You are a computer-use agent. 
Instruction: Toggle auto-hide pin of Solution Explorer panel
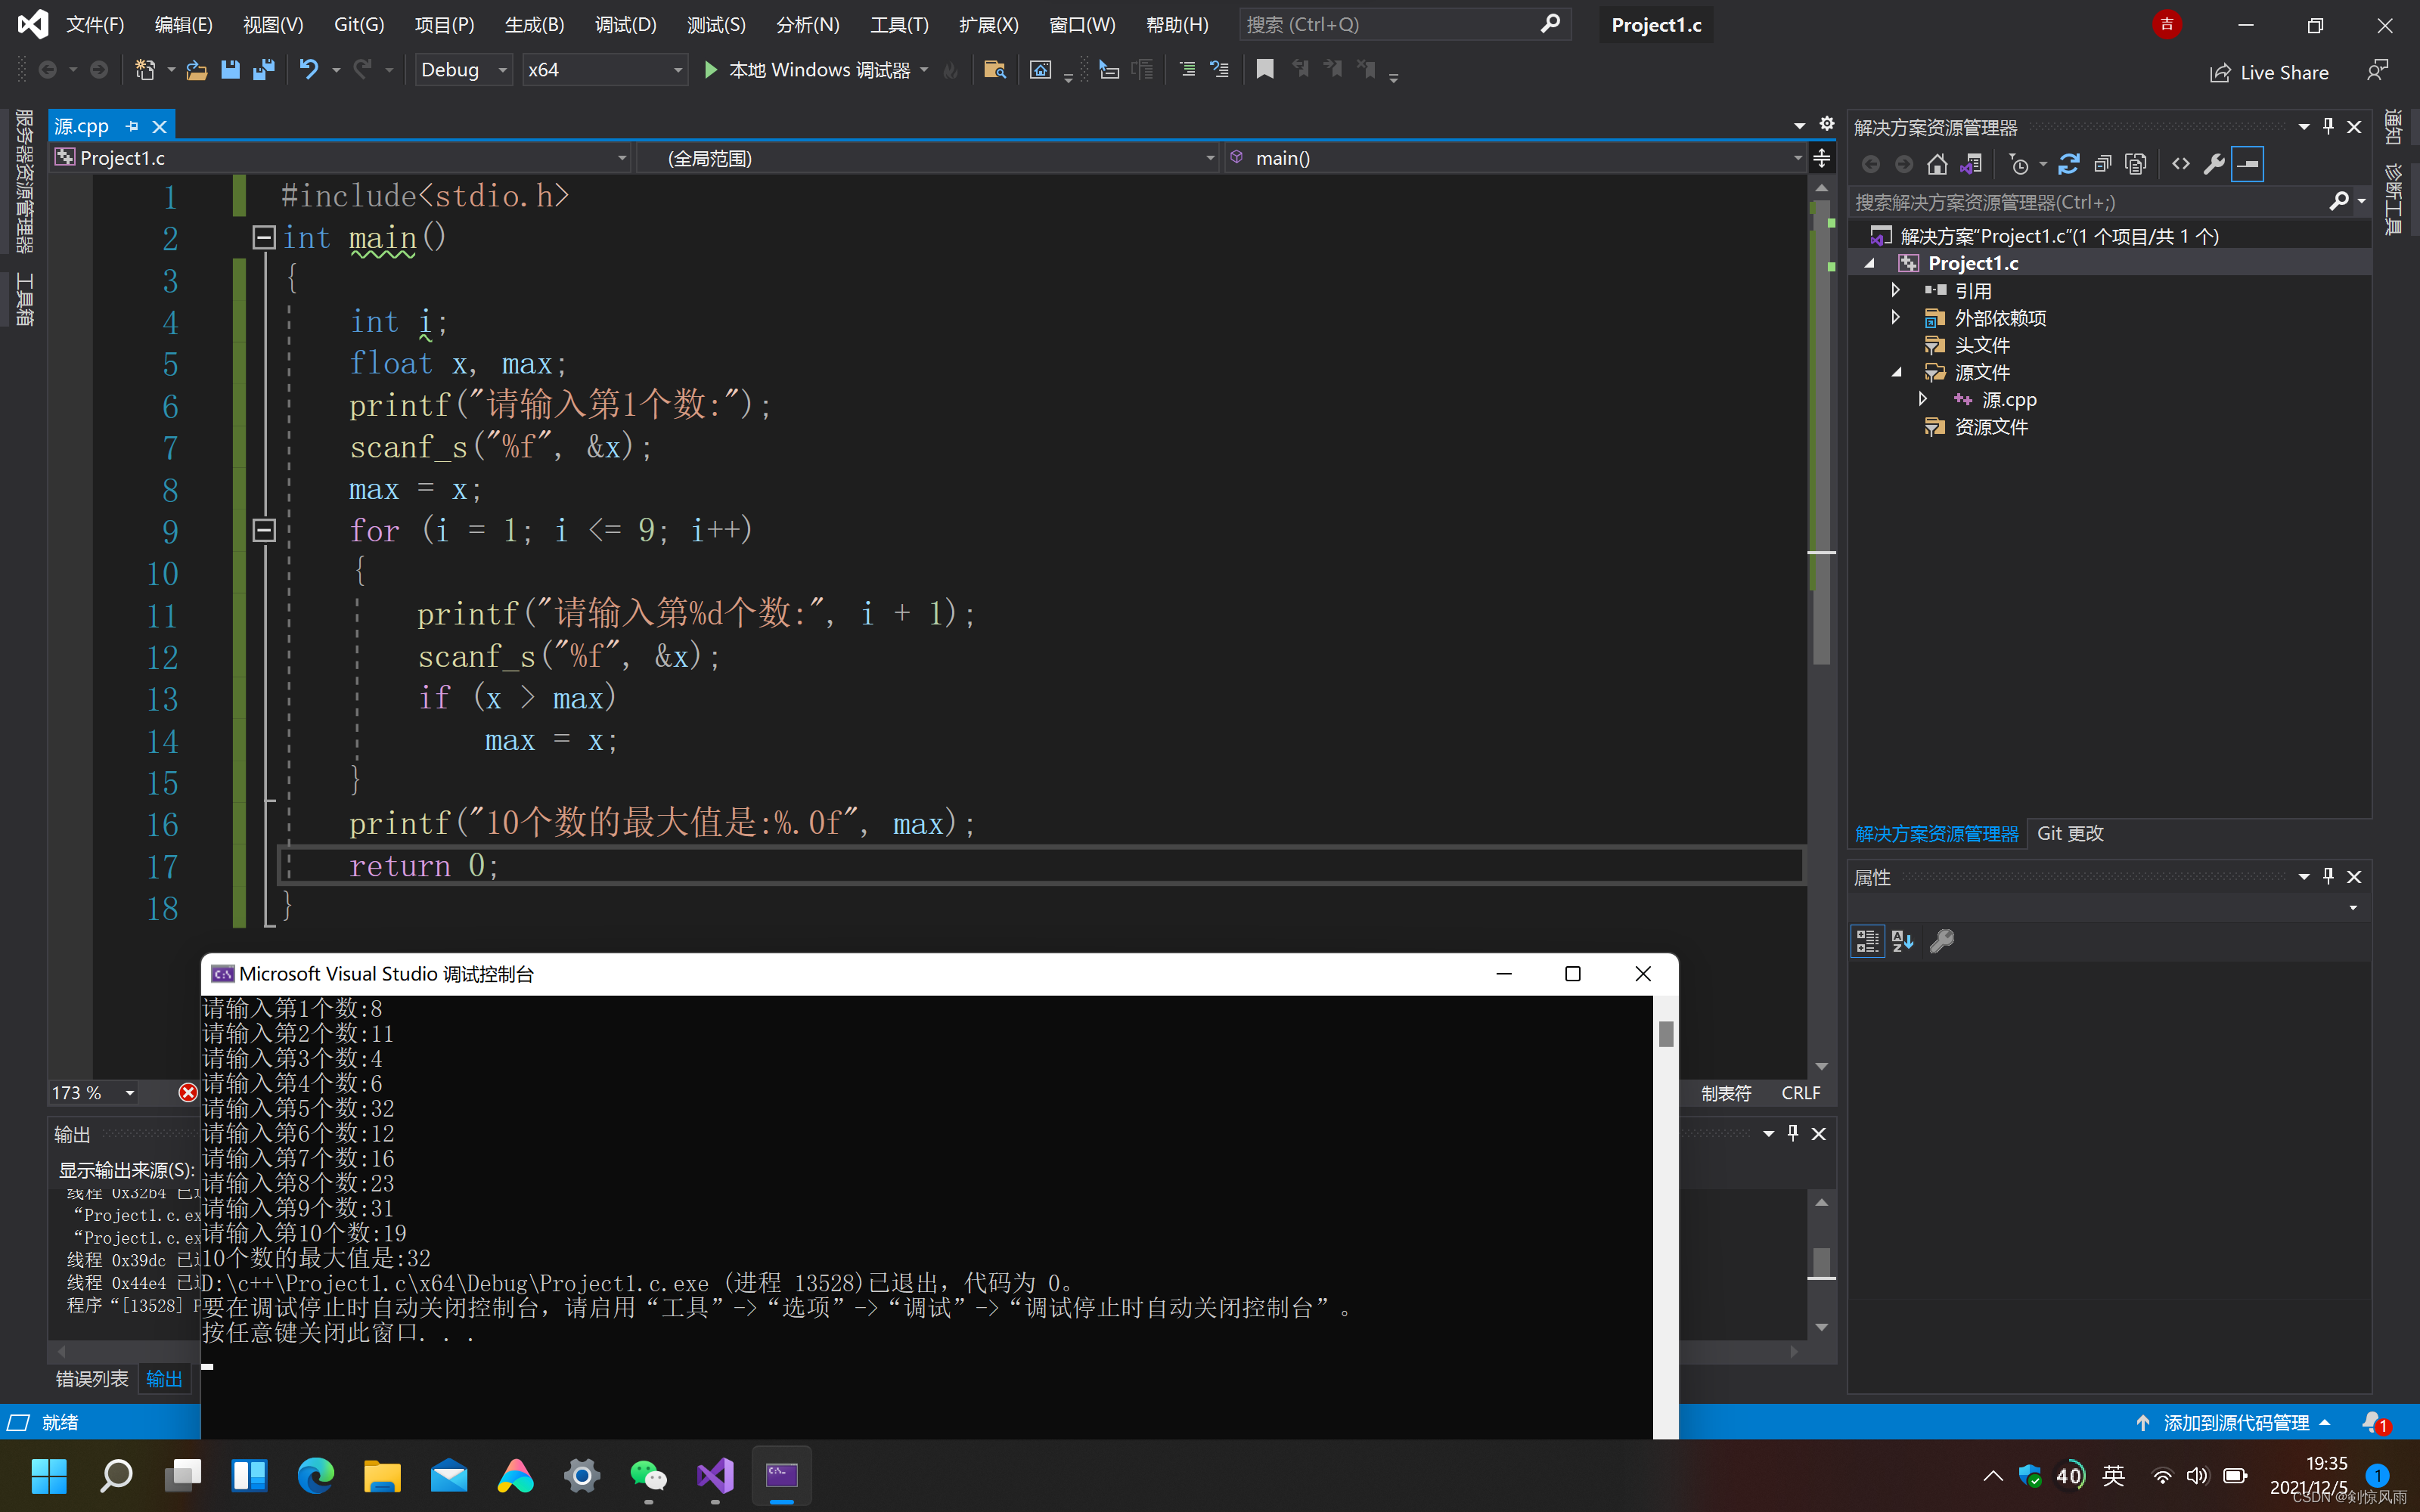[2328, 126]
